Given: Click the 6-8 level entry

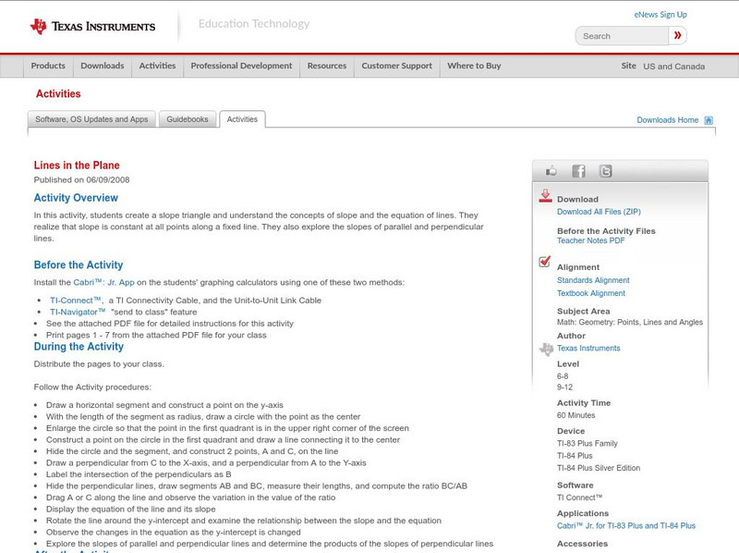Looking at the screenshot, I should click(563, 376).
